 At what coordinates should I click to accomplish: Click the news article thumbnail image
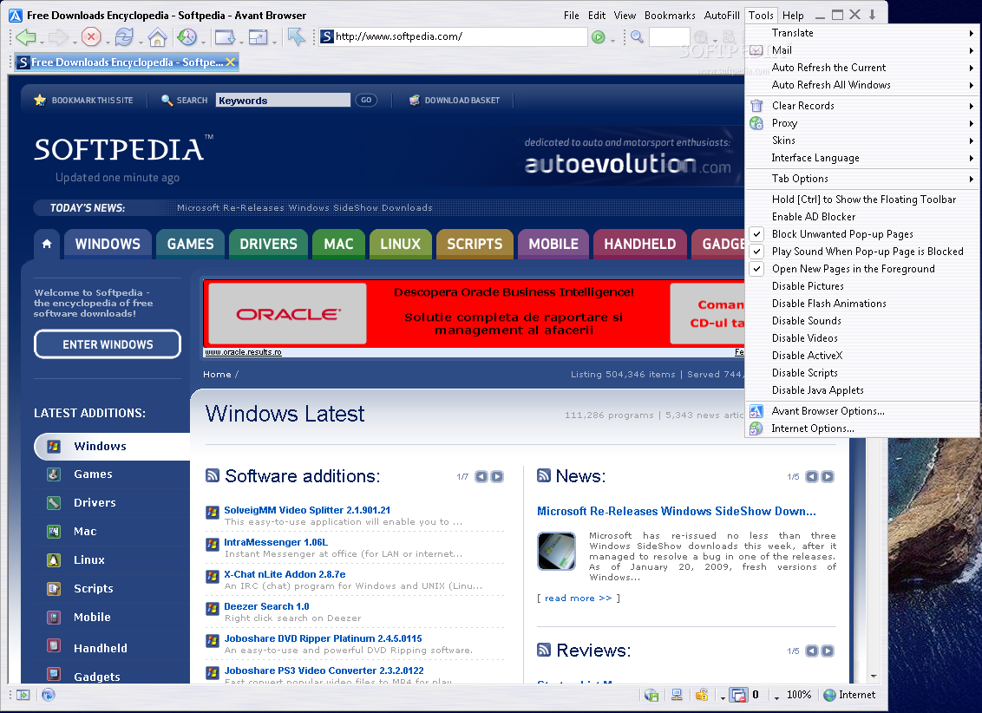[556, 551]
